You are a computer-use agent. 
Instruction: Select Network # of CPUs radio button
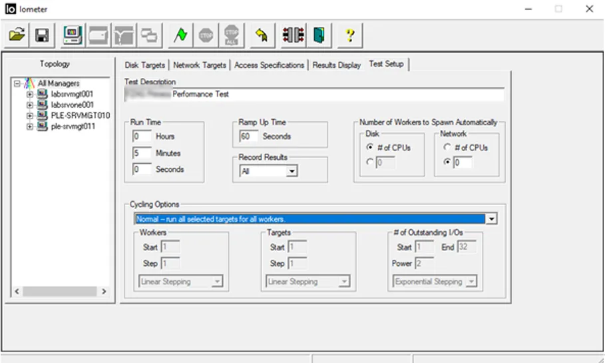[447, 147]
